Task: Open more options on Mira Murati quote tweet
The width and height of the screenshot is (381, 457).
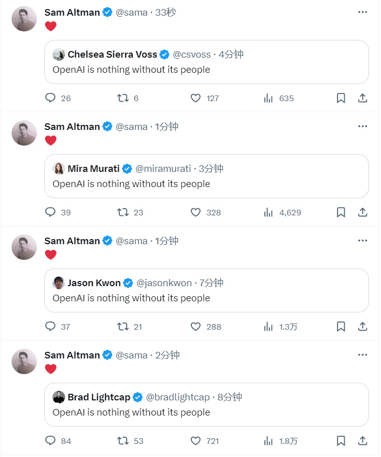Action: point(362,126)
